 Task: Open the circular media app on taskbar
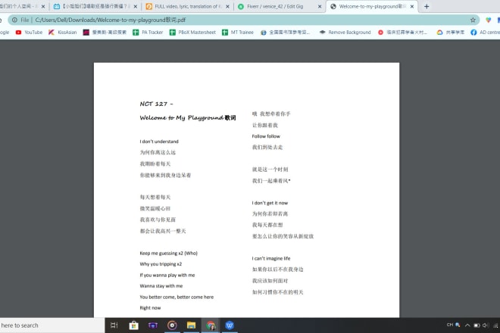pyautogui.click(x=172, y=325)
